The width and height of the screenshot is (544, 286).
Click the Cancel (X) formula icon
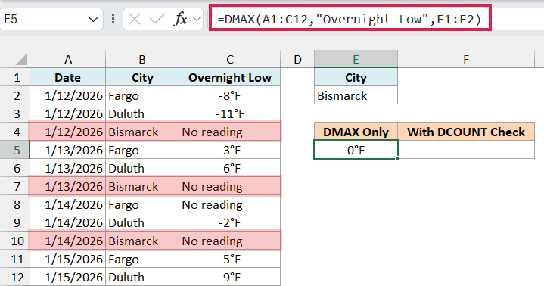(x=134, y=19)
